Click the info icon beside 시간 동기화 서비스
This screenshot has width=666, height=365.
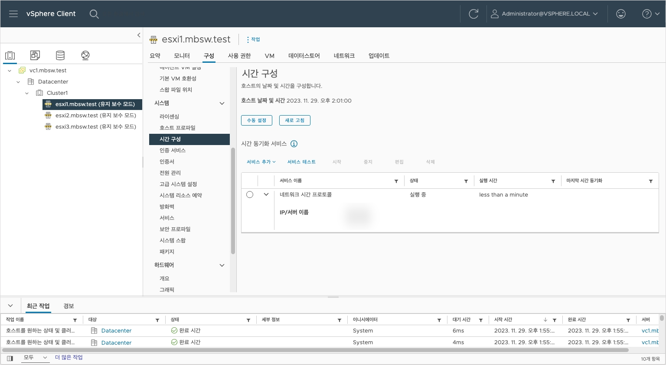[294, 144]
